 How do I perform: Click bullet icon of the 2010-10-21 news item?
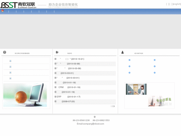(56, 59)
